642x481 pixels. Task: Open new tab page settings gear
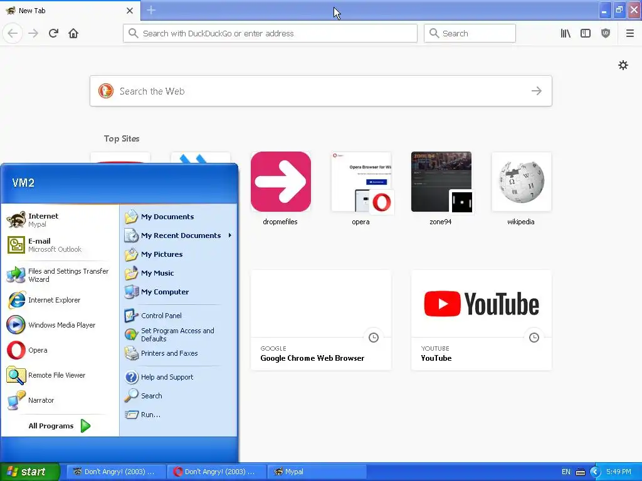click(623, 65)
